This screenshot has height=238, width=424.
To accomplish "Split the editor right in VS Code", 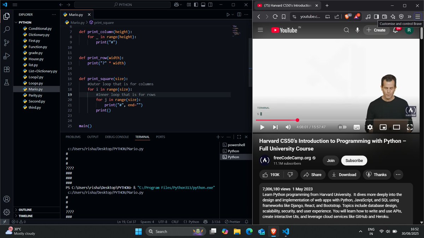I will 239,14.
